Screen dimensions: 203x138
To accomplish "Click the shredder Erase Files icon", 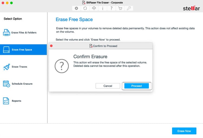I will pos(6,33).
